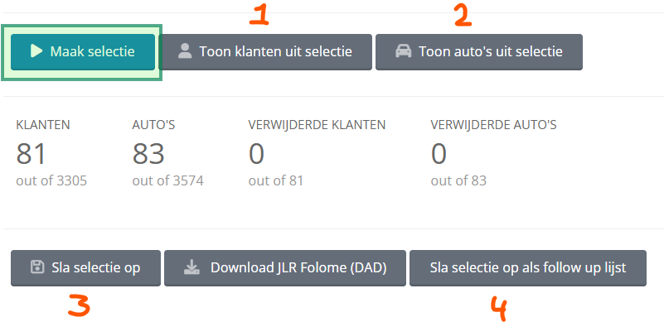Run the Maak selectie button
This screenshot has height=322, width=664.
point(83,52)
